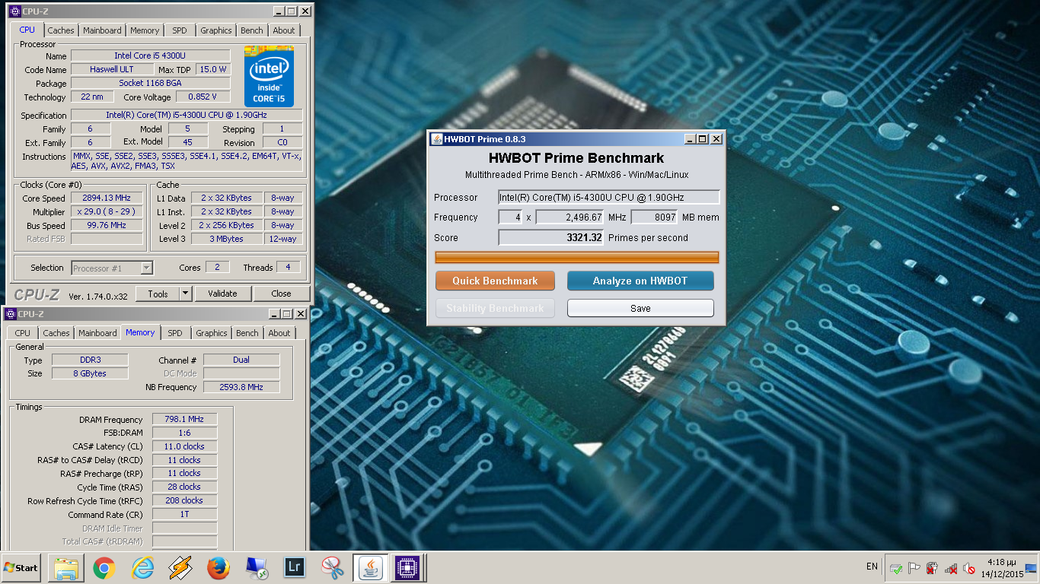Open the Graphics tab in the lower CPU-Z window

[x=212, y=333]
